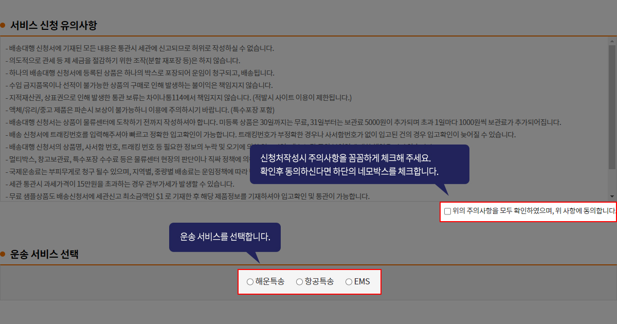Click the orange bullet beside 서비스 신청 유의사항

click(3, 25)
